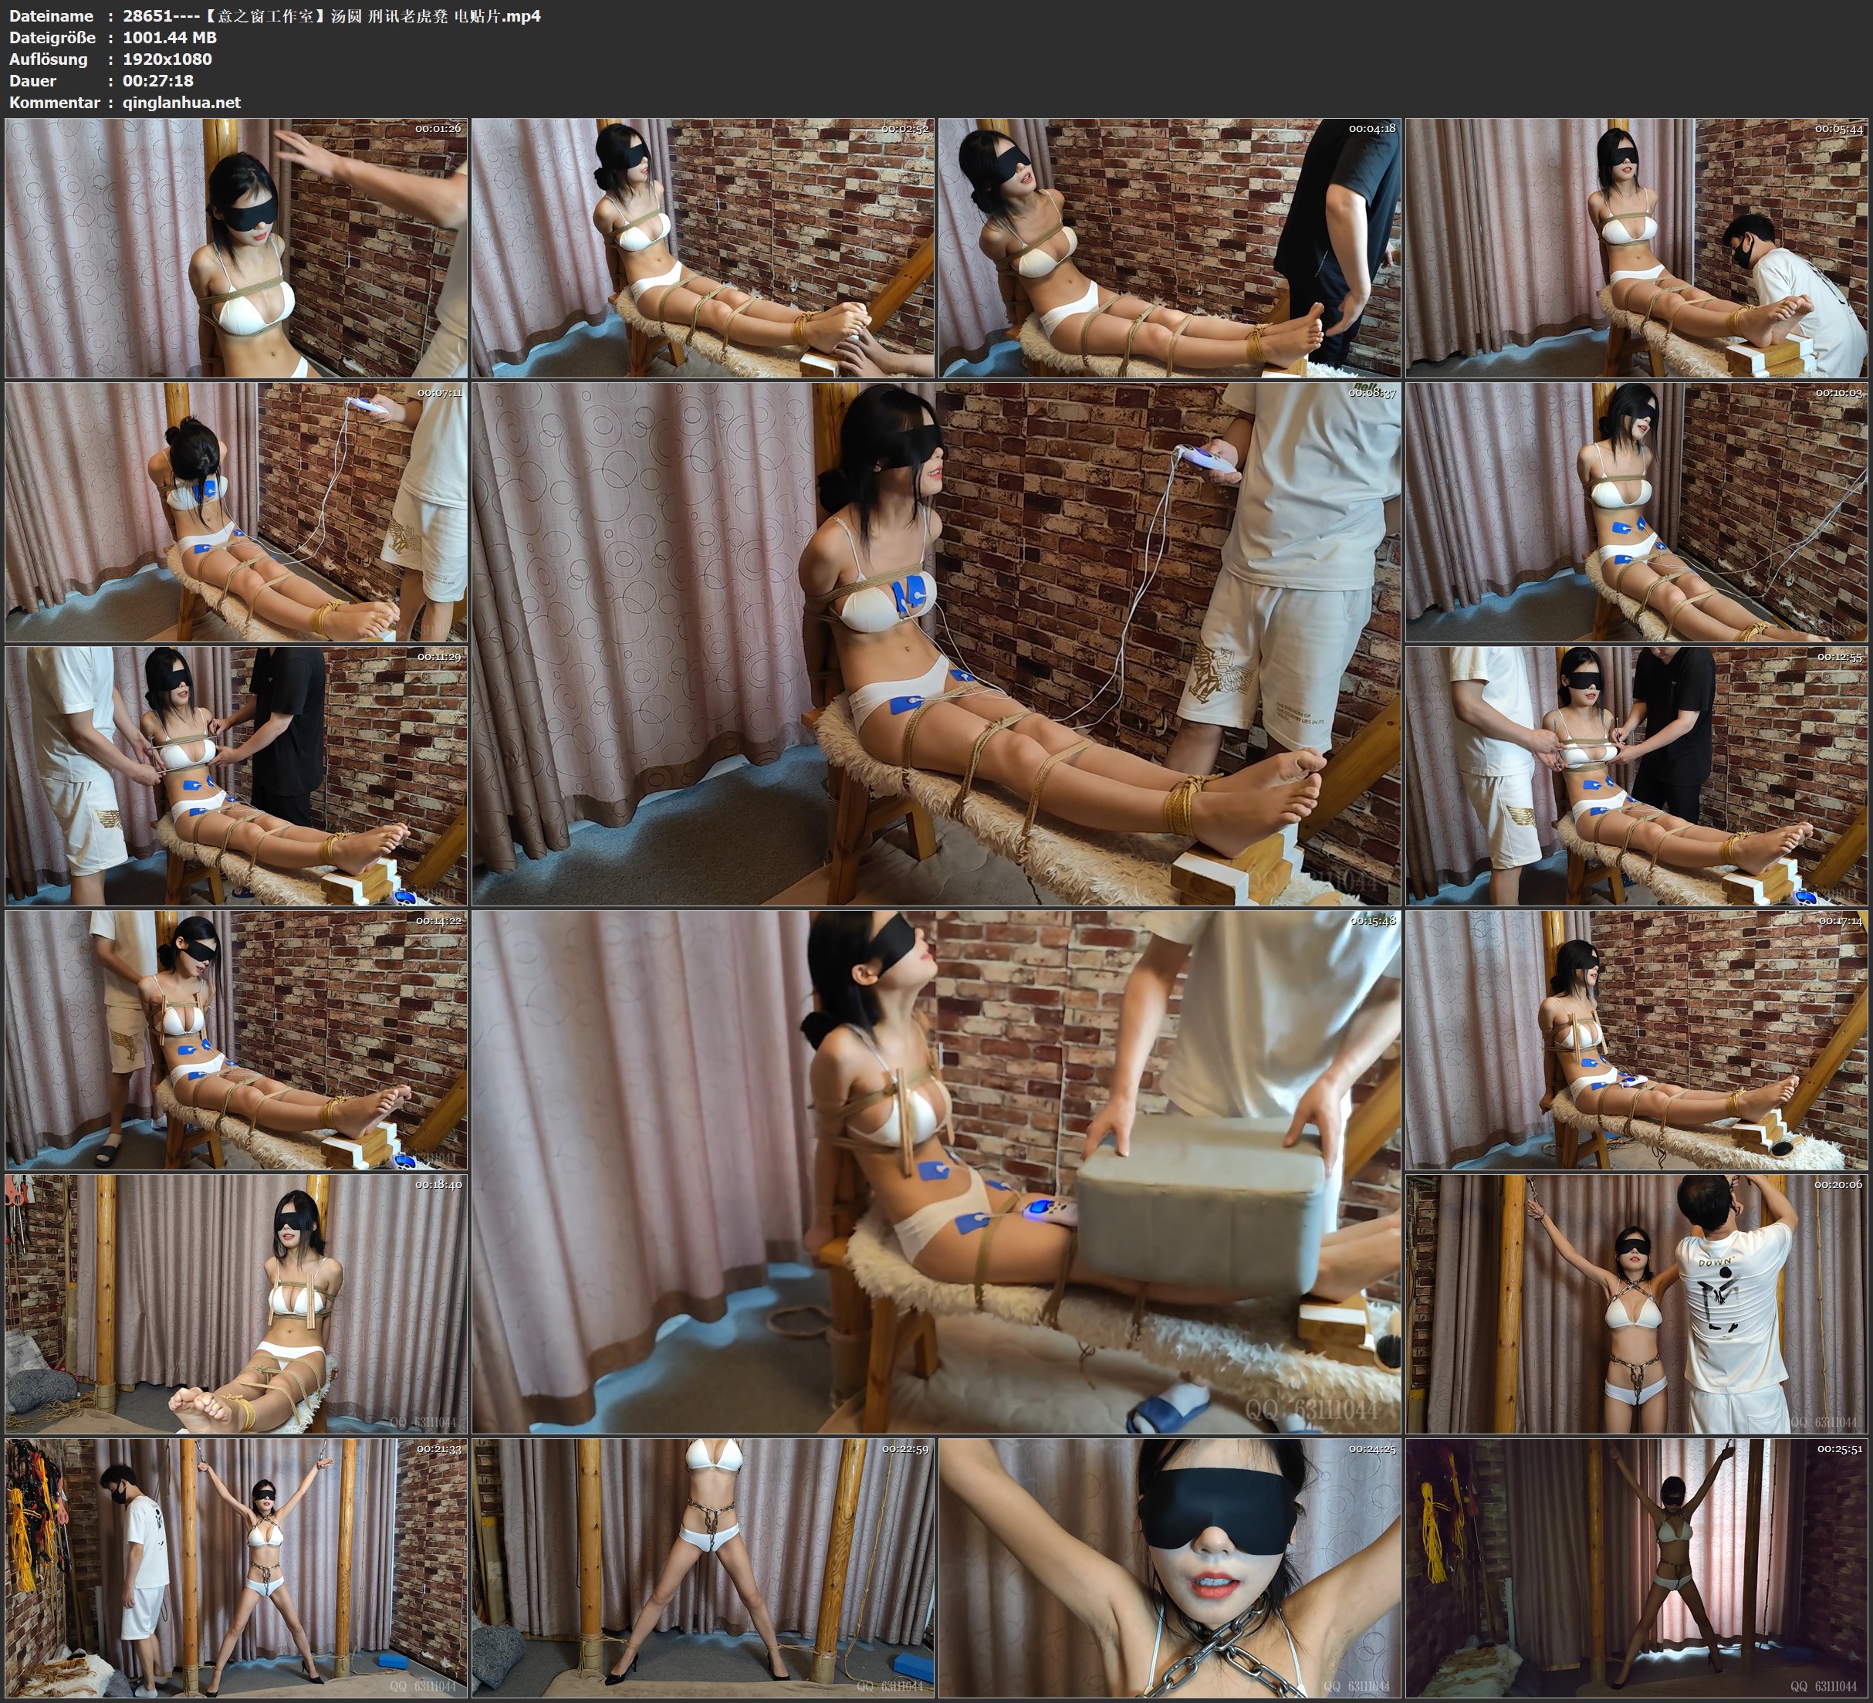Open the frame marked 00:14:22

(236, 1039)
